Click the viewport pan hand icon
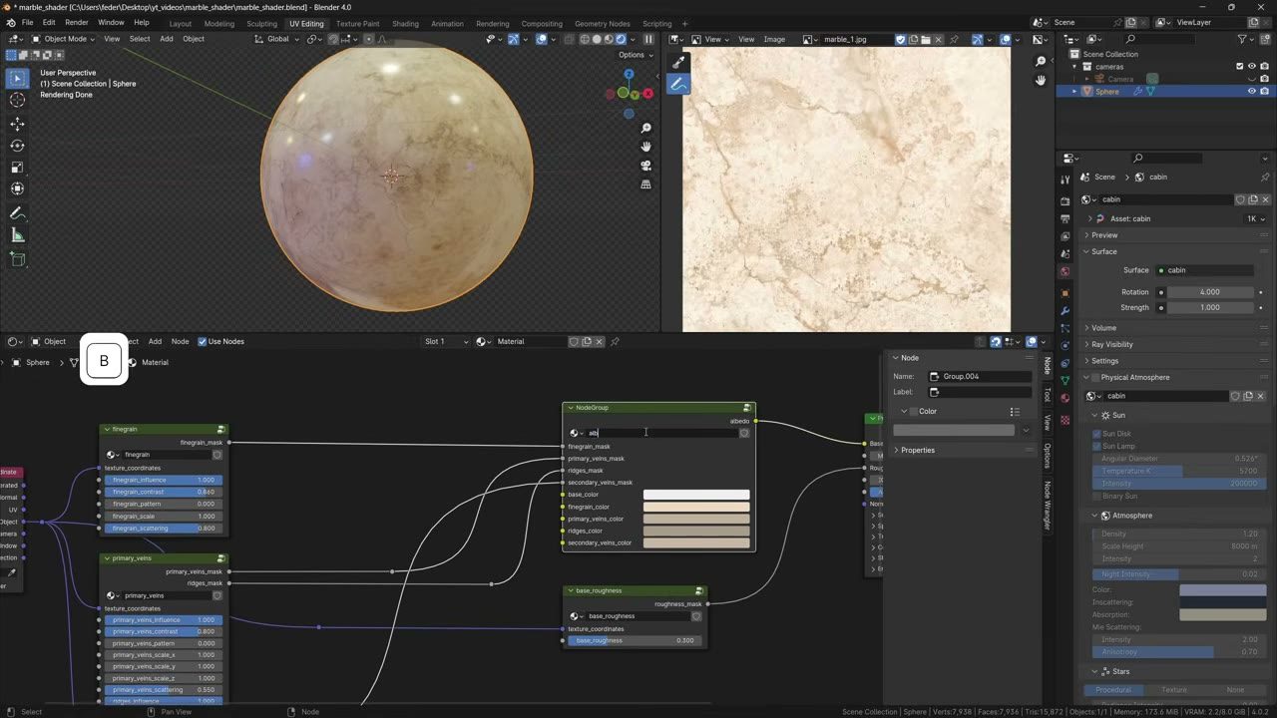This screenshot has width=1277, height=718. coord(646,147)
